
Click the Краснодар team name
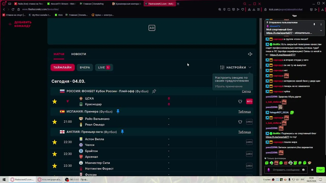click(93, 104)
